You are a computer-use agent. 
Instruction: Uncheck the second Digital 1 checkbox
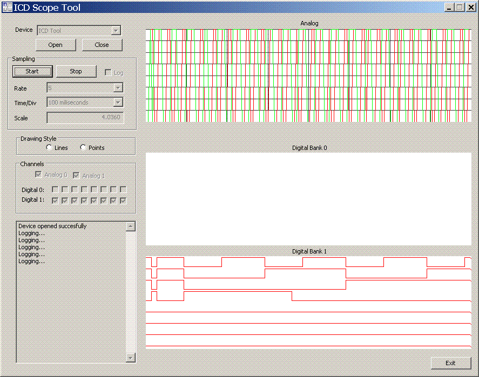[65, 201]
